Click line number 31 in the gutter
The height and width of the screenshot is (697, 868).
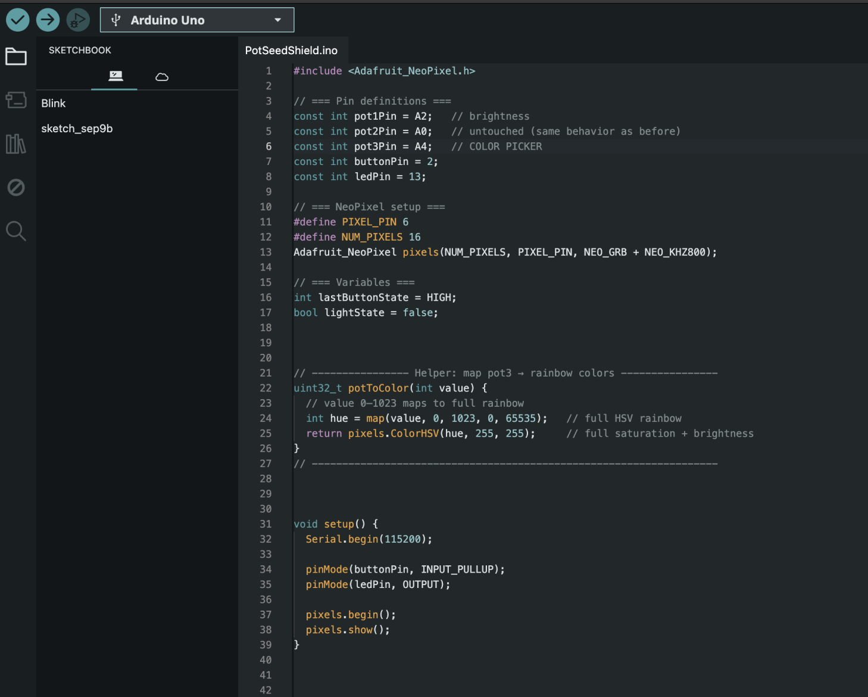tap(266, 524)
